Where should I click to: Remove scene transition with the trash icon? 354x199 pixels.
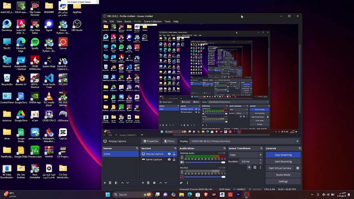tap(255, 167)
